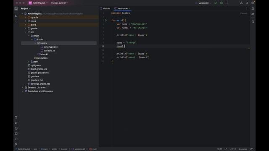
Task: Open the Git version control tool window
Action: pos(16,144)
